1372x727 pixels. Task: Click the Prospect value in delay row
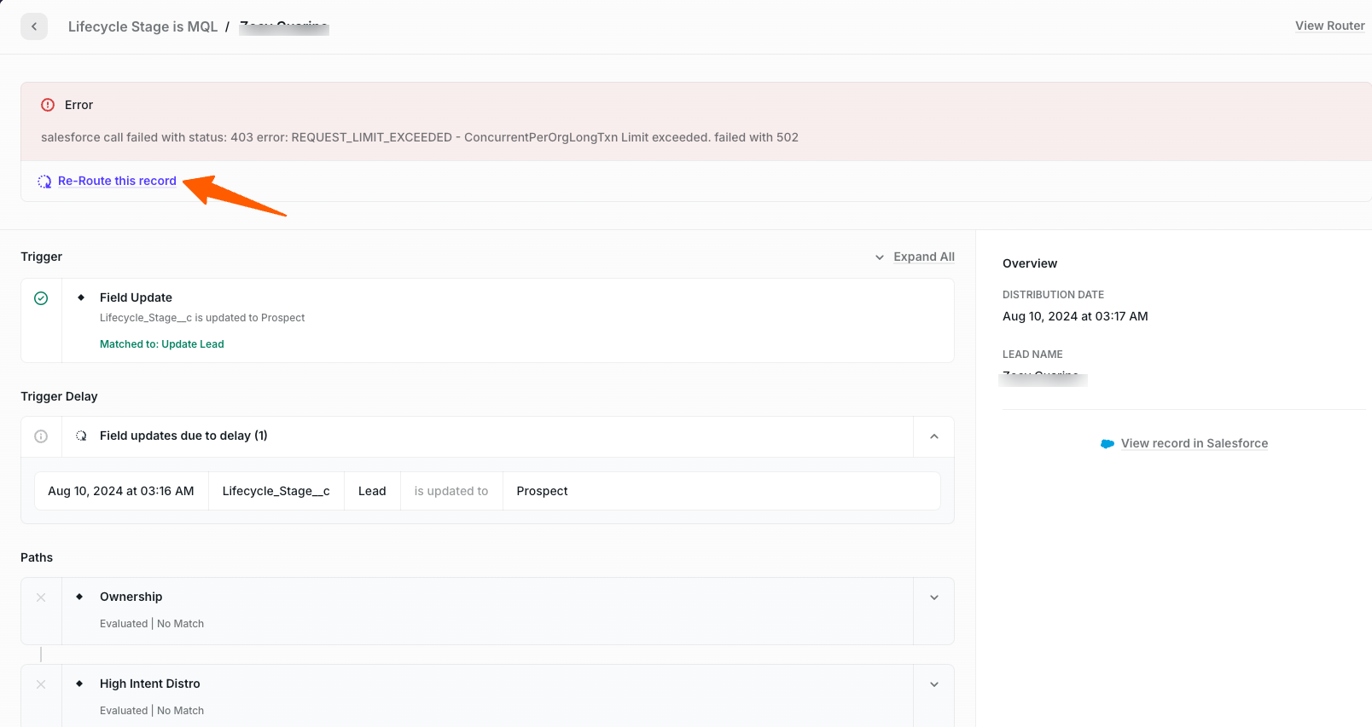click(x=542, y=491)
